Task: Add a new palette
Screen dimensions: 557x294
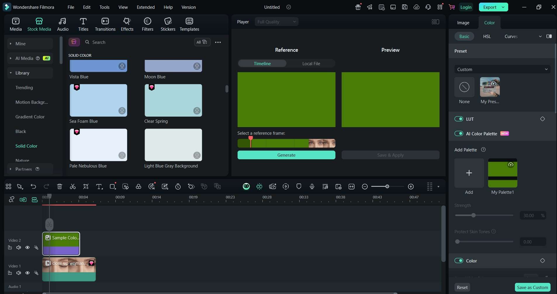Action: [469, 173]
